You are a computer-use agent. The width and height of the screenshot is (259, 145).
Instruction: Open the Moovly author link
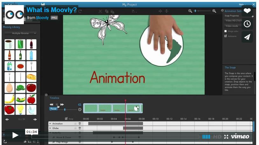click(42, 18)
